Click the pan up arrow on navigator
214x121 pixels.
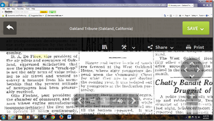point(192,63)
